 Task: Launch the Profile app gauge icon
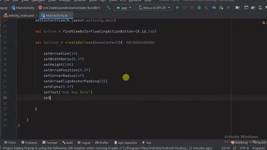[x=214, y=7]
